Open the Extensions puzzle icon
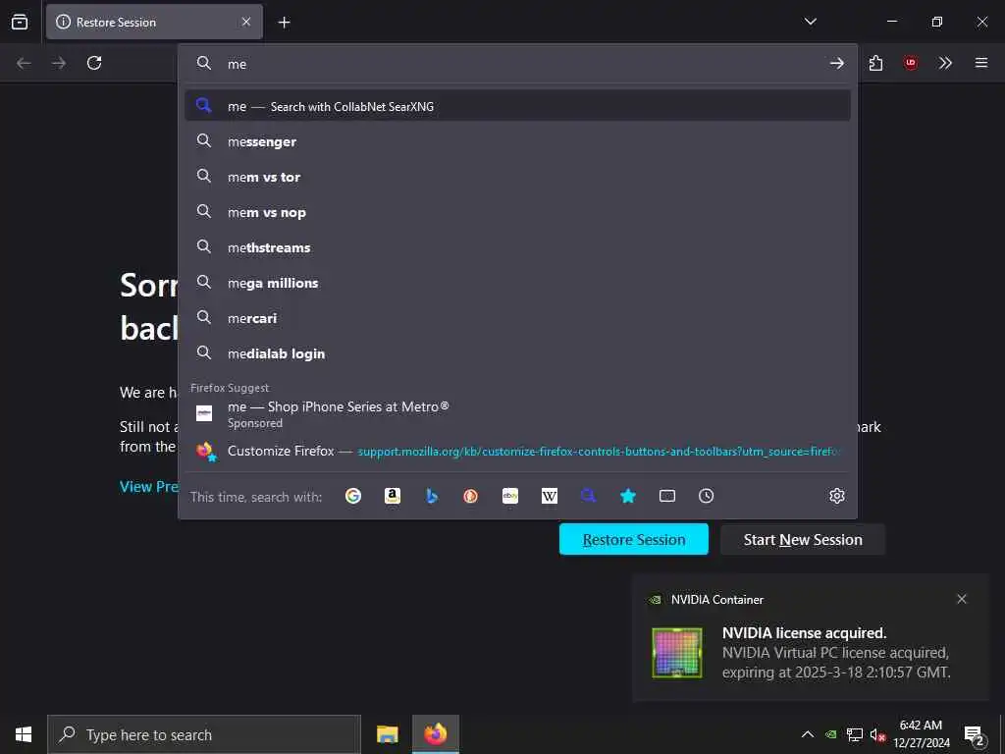This screenshot has width=1005, height=754. 875,63
